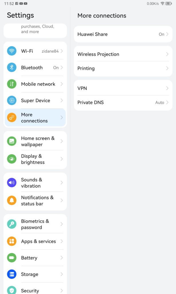Screen dimensions: 176x294
Task: Open Home screen & wallpaper settings
Action: click(x=35, y=141)
